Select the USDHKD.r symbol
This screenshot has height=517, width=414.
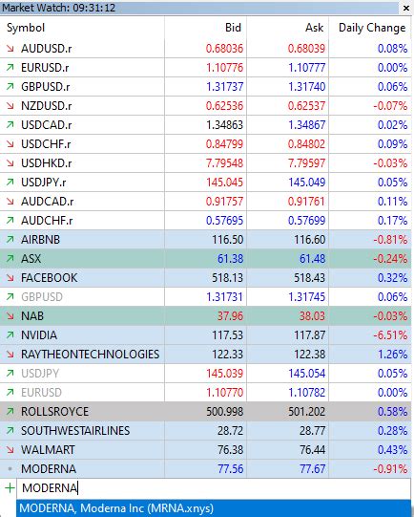point(47,163)
